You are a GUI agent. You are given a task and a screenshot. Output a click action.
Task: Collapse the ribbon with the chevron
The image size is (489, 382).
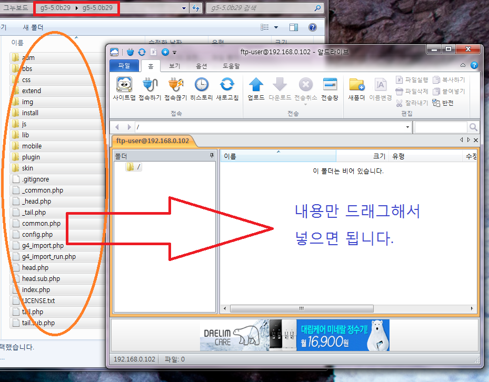coord(463,66)
